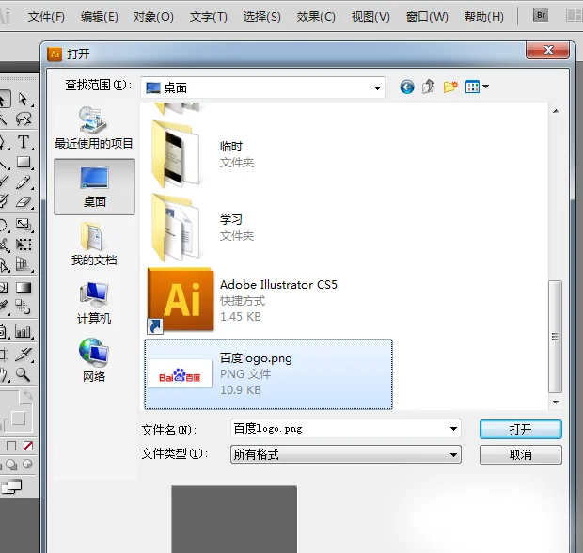Open the 选择(S) menu

pyautogui.click(x=261, y=17)
